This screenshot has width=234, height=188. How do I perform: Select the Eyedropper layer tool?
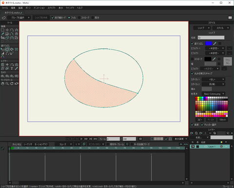[17, 68]
